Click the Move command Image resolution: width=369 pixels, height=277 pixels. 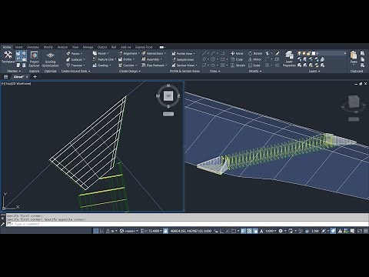point(237,53)
